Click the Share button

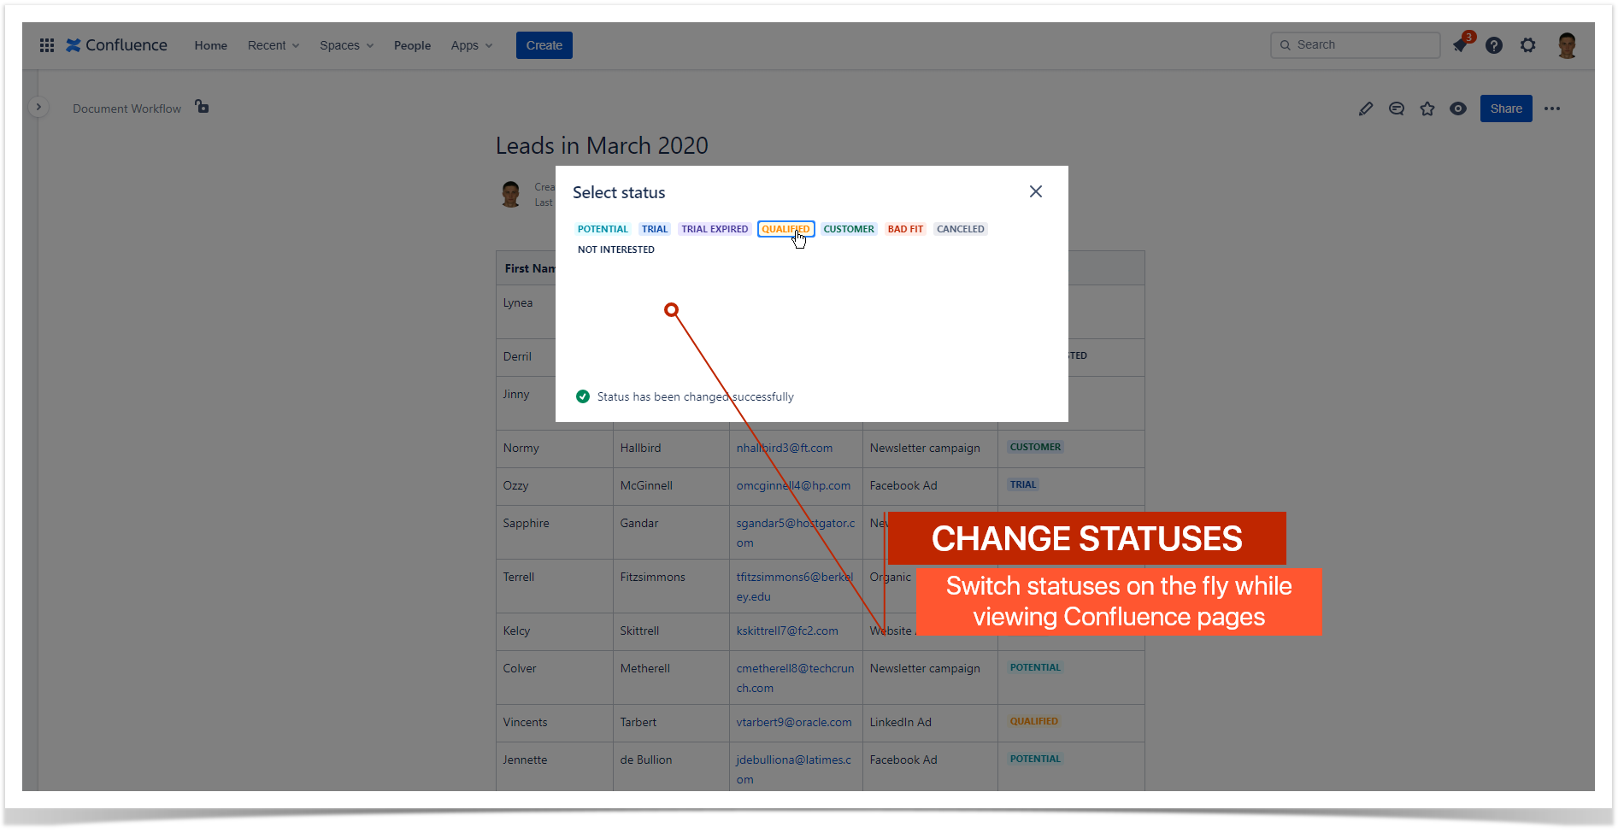point(1505,109)
